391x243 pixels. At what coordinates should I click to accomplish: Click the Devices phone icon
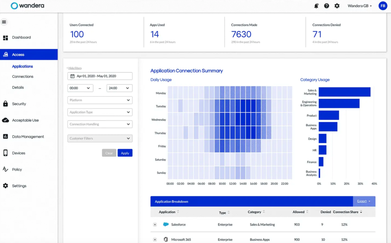(6, 153)
